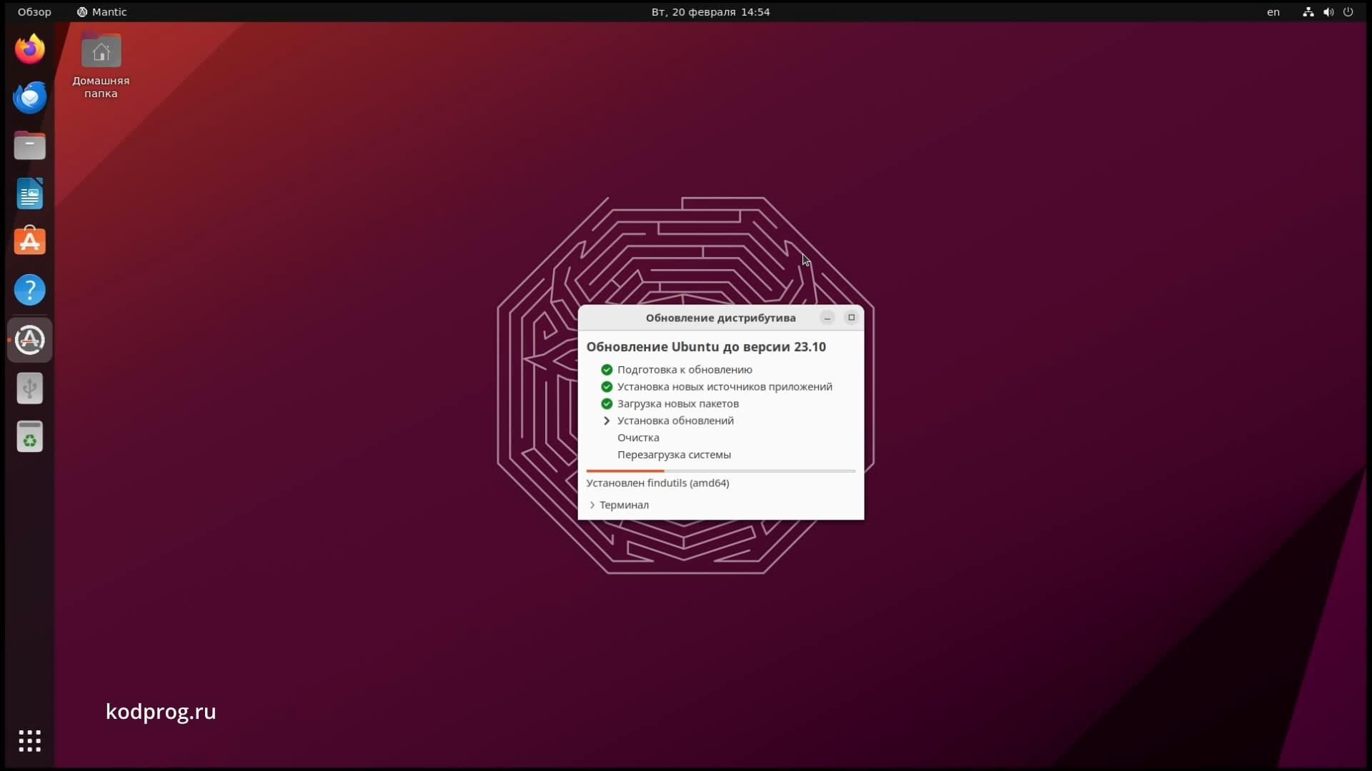Screen dimensions: 1372x771
Task: Open Firefox from the dock
Action: click(x=30, y=49)
